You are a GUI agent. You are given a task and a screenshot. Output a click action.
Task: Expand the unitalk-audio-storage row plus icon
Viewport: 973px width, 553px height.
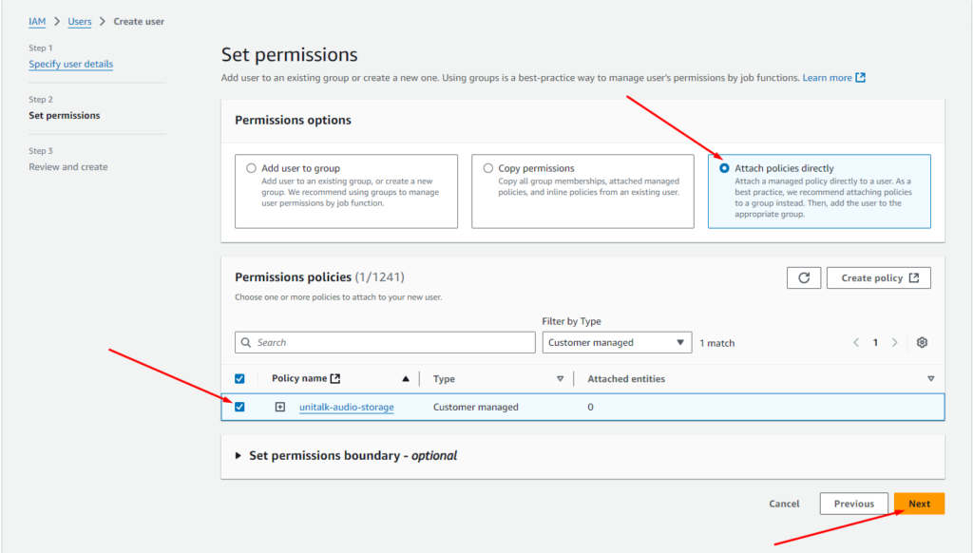click(x=280, y=407)
